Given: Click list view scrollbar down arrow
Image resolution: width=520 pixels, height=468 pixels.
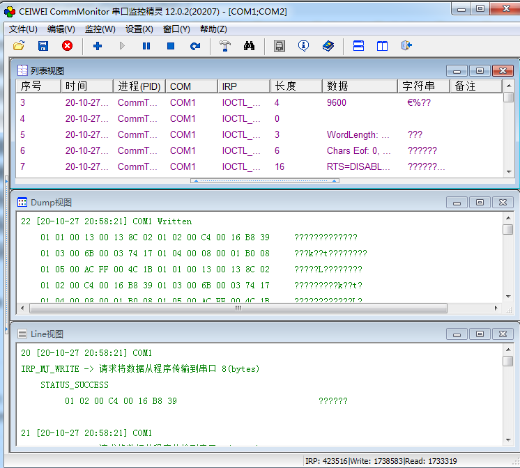Looking at the screenshot, I should 508,172.
